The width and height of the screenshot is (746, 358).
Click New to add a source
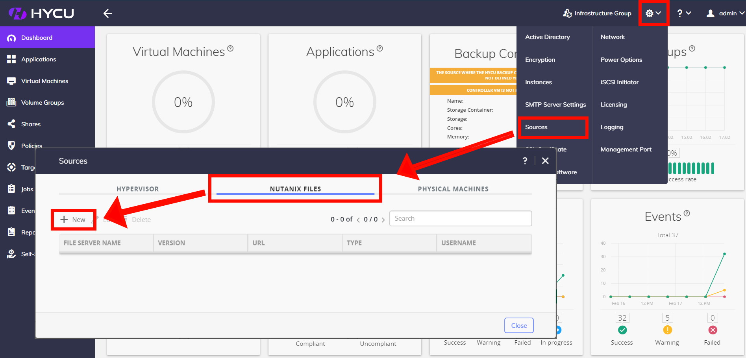click(73, 220)
